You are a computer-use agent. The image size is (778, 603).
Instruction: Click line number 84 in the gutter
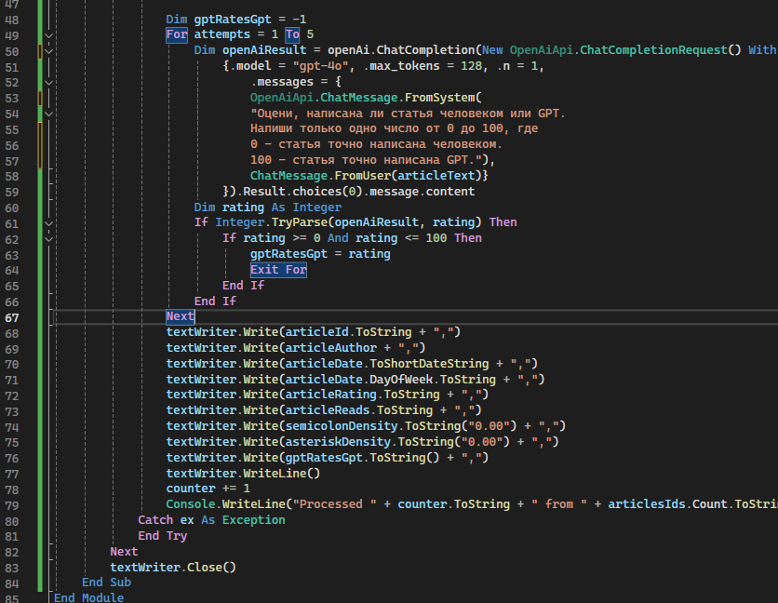tap(12, 584)
